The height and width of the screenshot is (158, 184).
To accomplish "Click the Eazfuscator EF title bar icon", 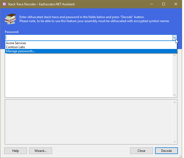I will pos(5,4).
